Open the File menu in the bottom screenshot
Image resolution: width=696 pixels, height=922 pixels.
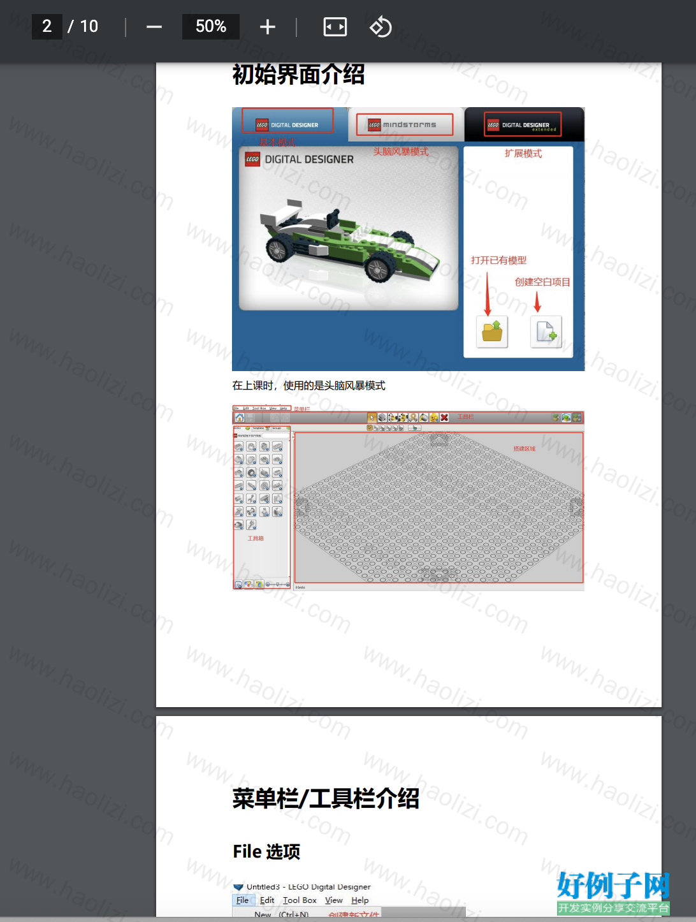(243, 900)
